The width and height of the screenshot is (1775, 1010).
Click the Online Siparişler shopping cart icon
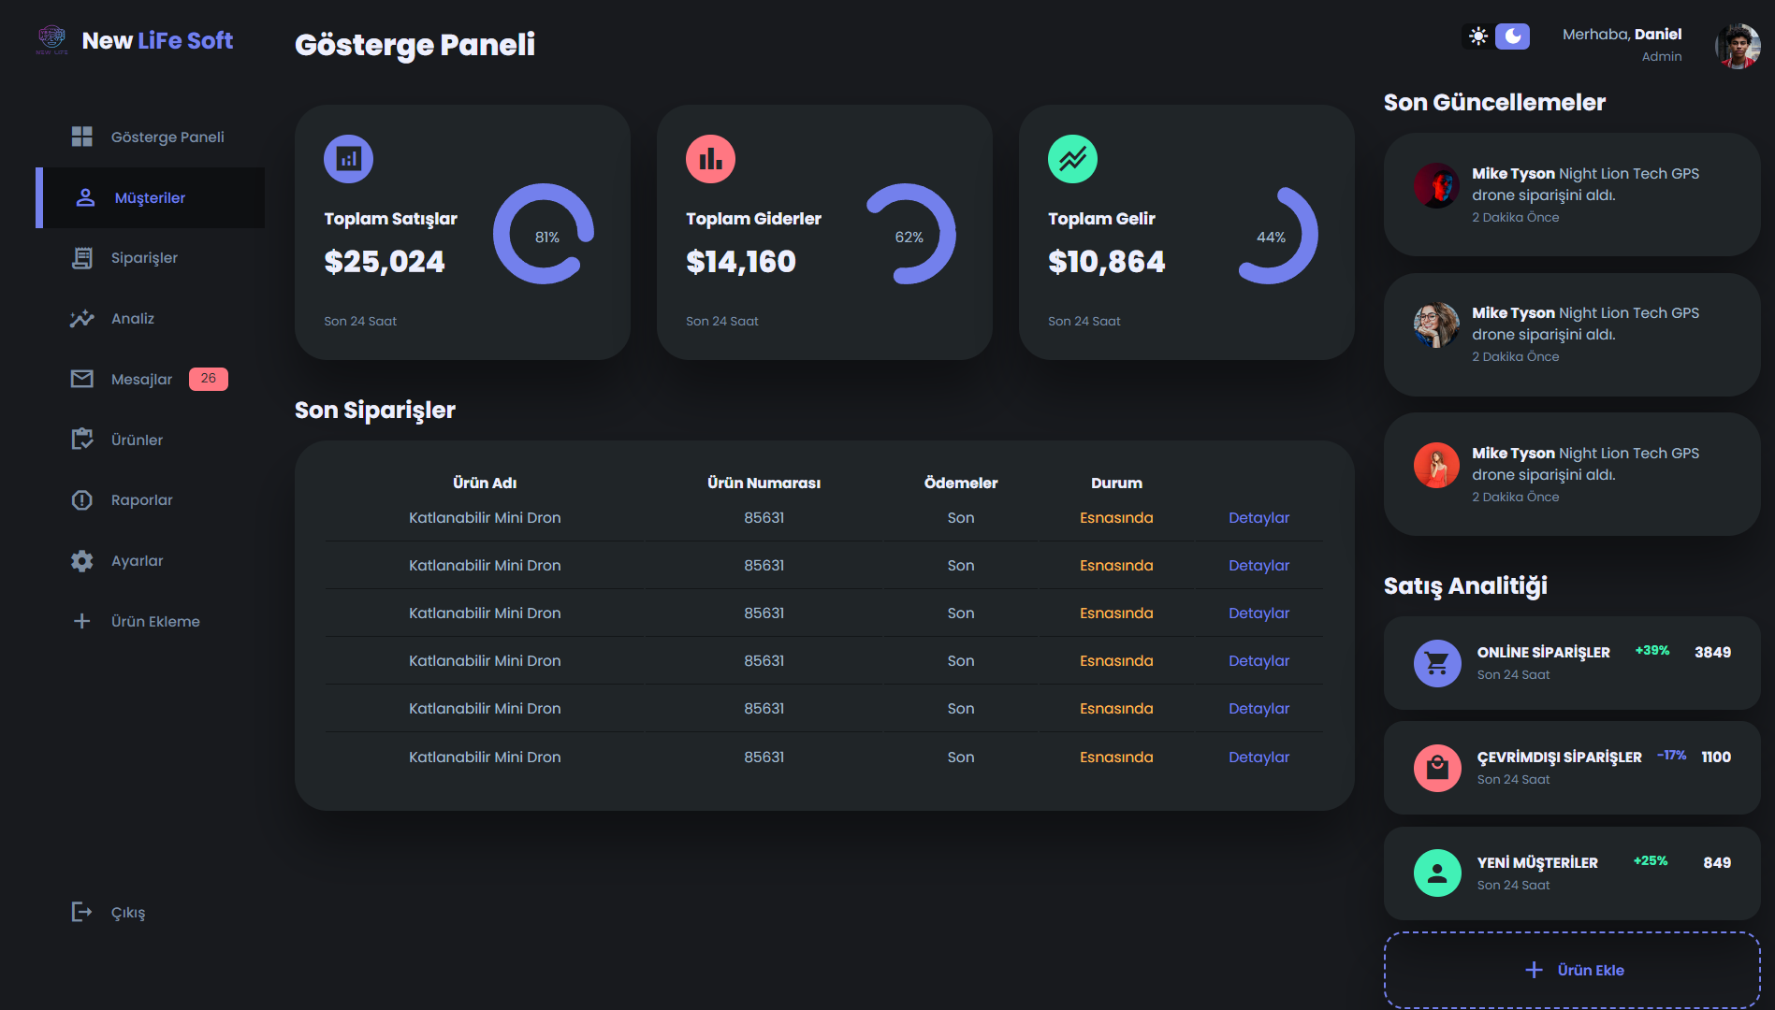(x=1437, y=663)
